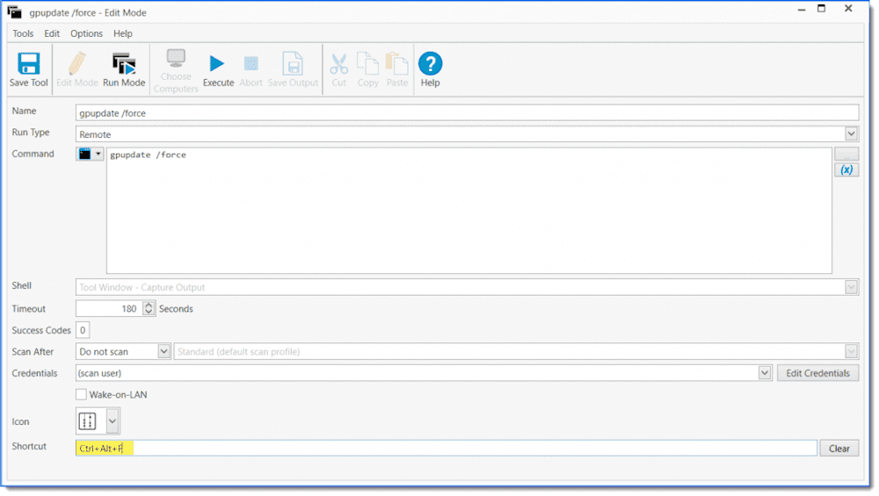Click the app icon in the title bar
Viewport: 879px width, 496px height.
14,11
